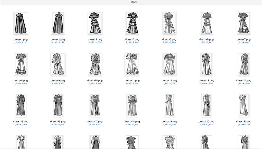Click the file name dress-3.png
Image resolution: width=262 pixels, height=149 pixels.
tap(95, 39)
